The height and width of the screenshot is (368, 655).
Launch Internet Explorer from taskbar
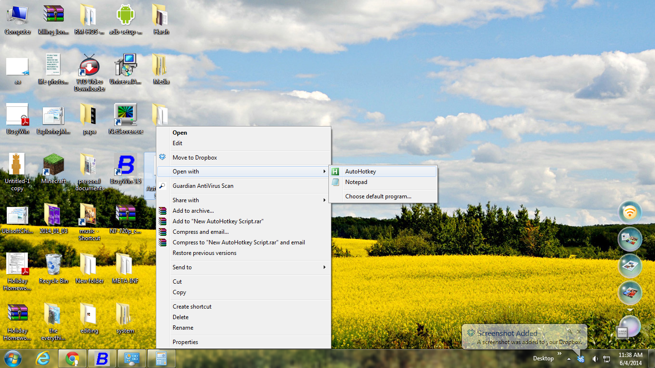(x=43, y=358)
